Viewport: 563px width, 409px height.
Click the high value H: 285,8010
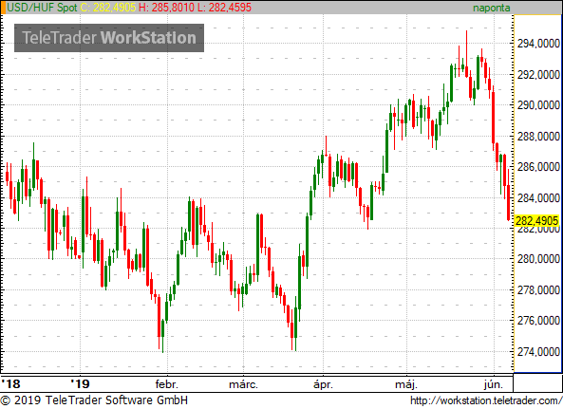[x=166, y=8]
